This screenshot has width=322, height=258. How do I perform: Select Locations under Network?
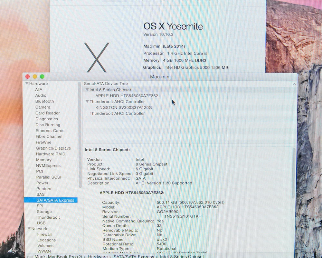click(47, 240)
